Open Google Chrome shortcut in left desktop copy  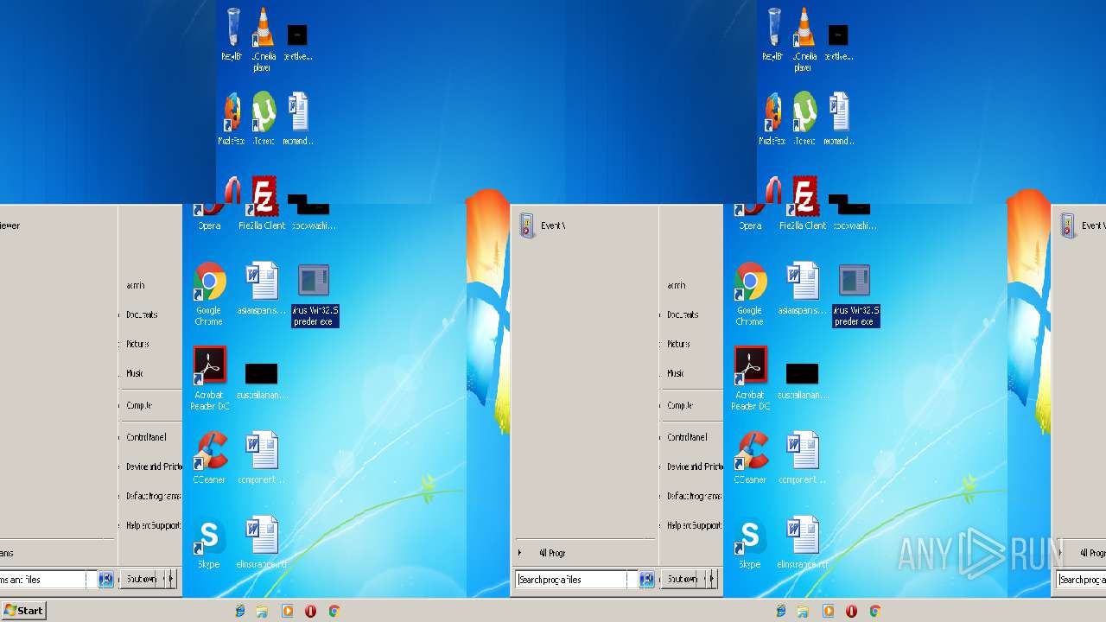click(209, 294)
